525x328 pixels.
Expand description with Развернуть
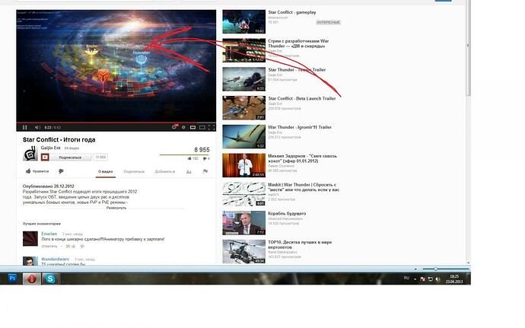click(116, 208)
